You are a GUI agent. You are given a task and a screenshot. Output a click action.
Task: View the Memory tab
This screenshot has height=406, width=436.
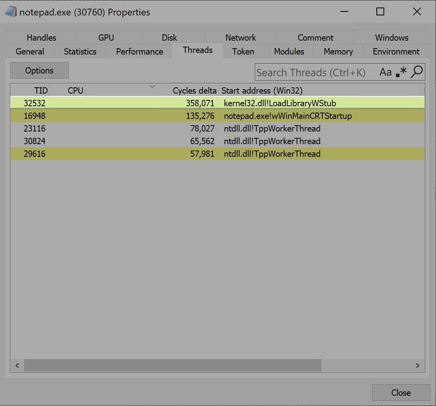(338, 51)
